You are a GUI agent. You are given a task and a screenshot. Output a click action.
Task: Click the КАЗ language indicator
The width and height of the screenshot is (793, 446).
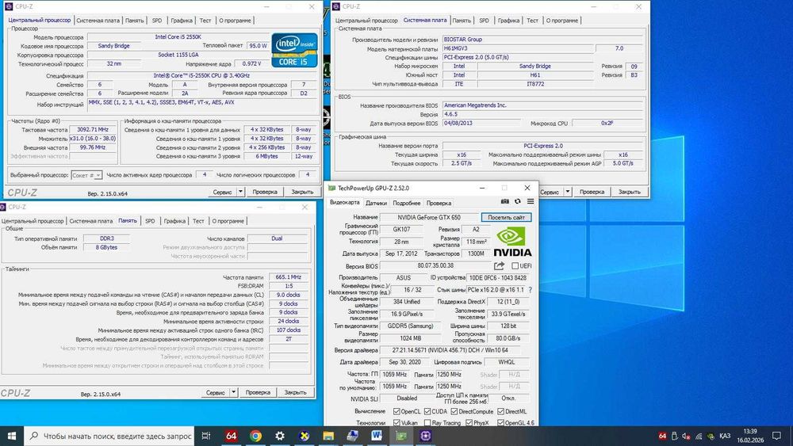pyautogui.click(x=725, y=436)
